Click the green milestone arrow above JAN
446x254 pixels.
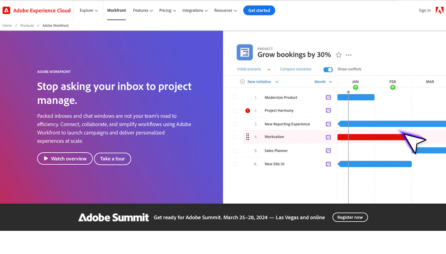click(356, 87)
